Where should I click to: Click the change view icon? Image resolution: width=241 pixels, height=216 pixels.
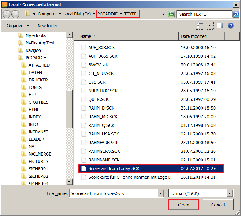[x=200, y=26]
